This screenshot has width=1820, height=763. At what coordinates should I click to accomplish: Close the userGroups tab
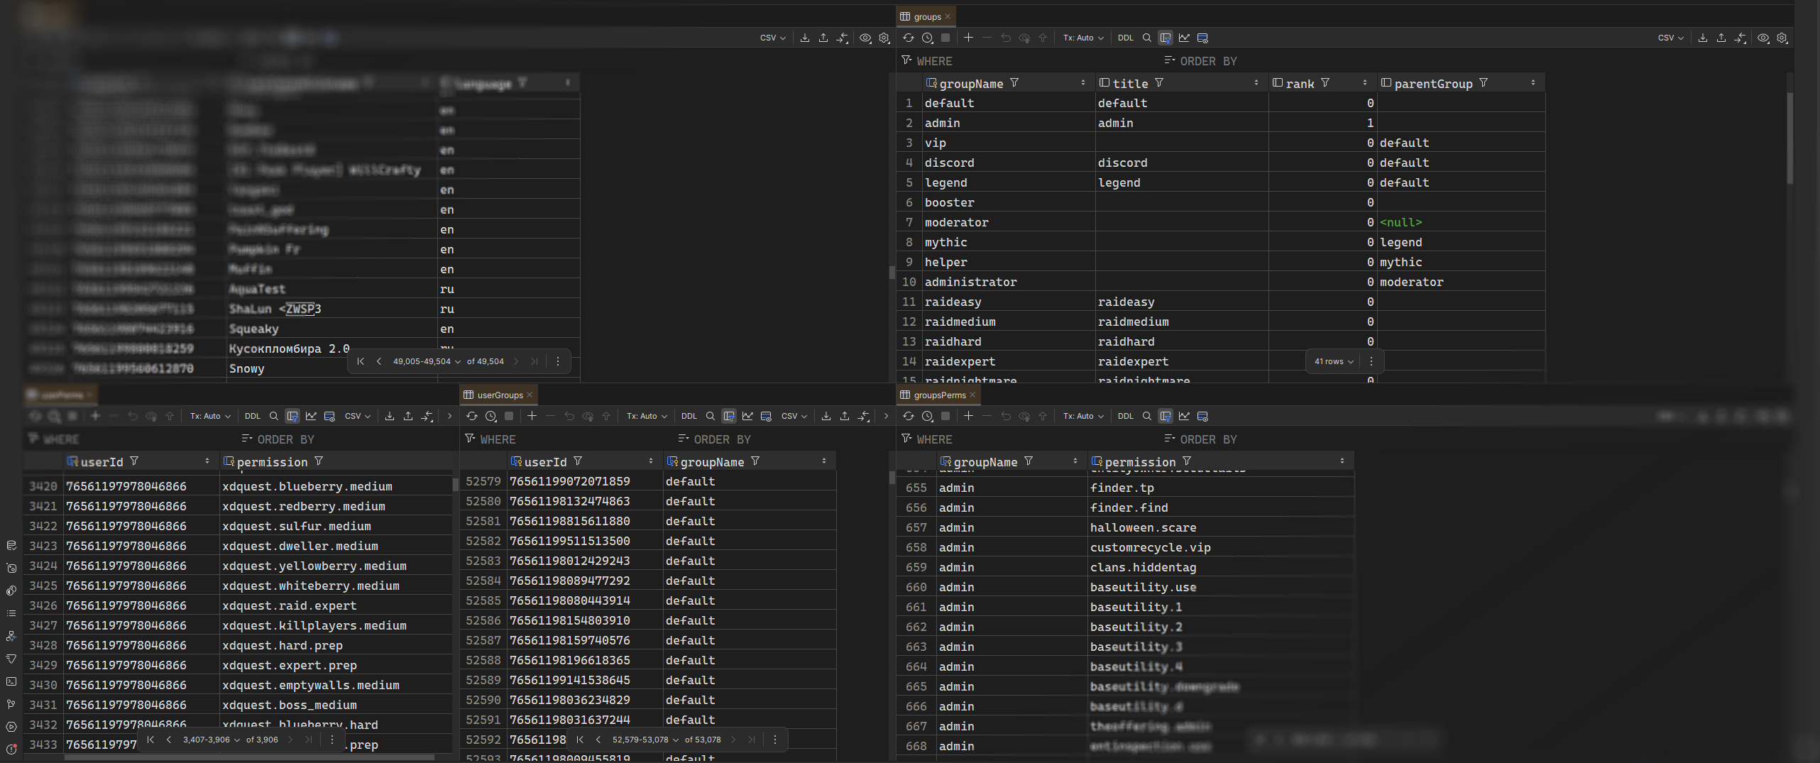point(530,395)
